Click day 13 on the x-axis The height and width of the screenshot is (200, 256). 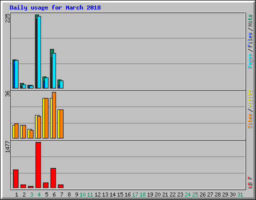point(105,194)
